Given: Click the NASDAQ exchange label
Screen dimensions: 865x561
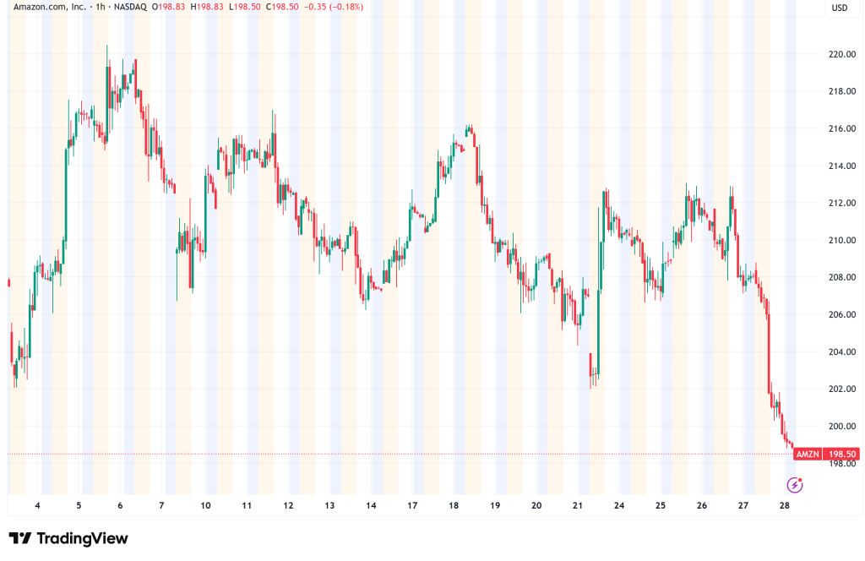Looking at the screenshot, I should (x=131, y=8).
